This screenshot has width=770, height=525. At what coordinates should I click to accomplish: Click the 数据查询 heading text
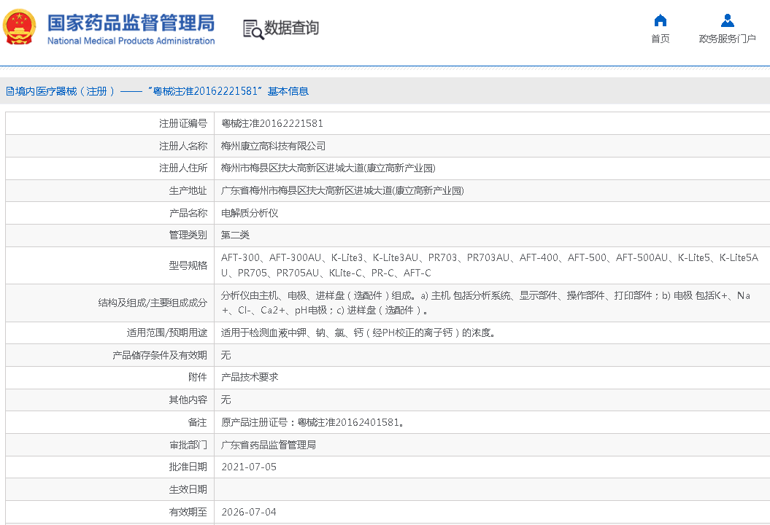click(292, 28)
